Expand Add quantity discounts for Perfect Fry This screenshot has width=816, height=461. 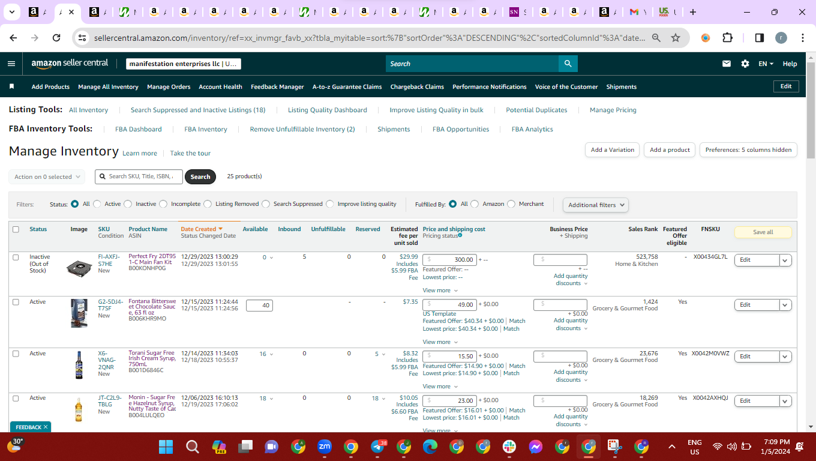point(571,280)
